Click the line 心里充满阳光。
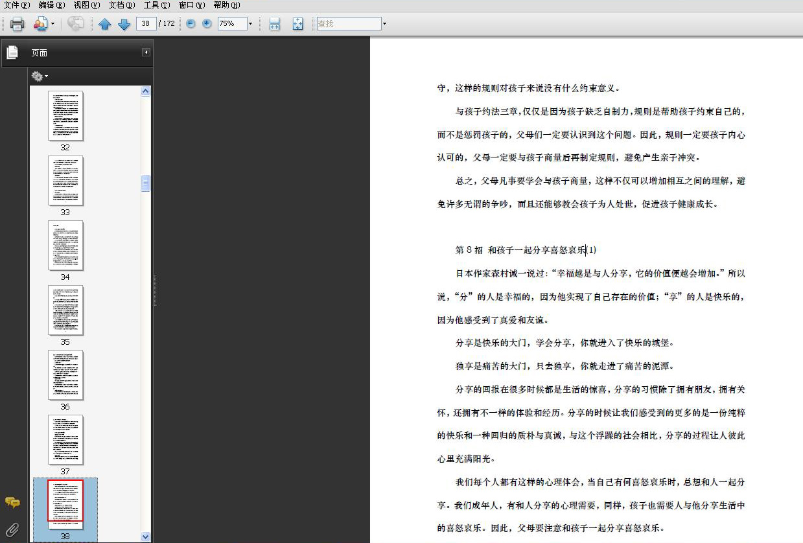 [x=467, y=459]
